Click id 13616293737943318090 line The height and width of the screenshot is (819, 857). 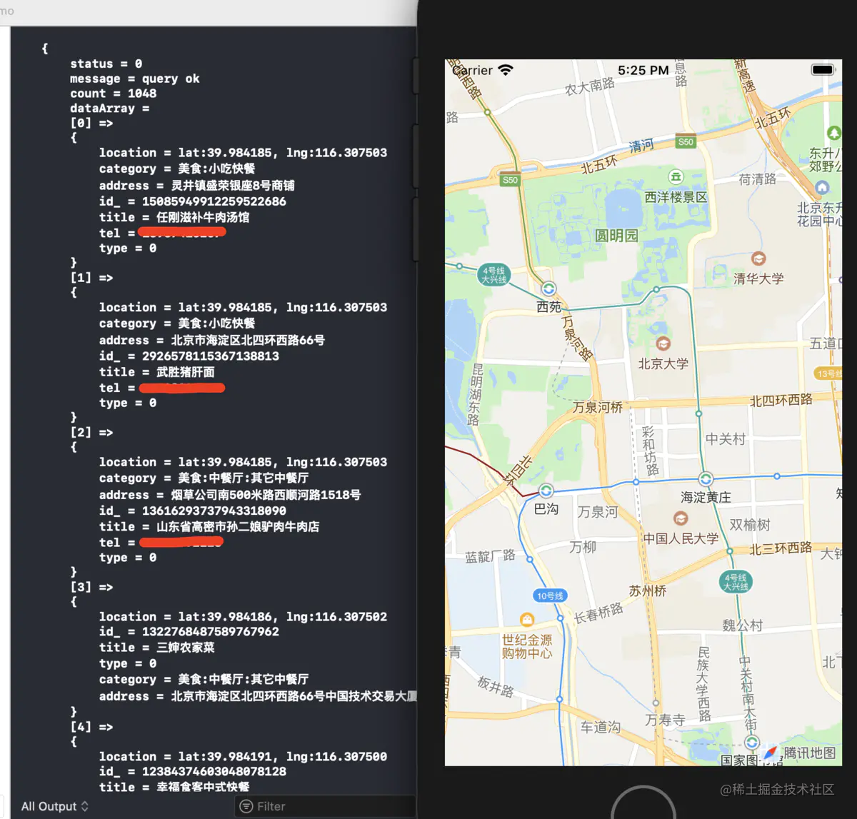[193, 511]
